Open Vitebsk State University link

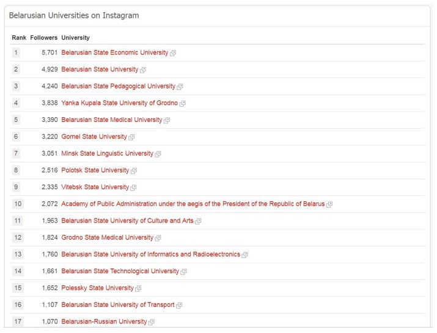tap(95, 187)
